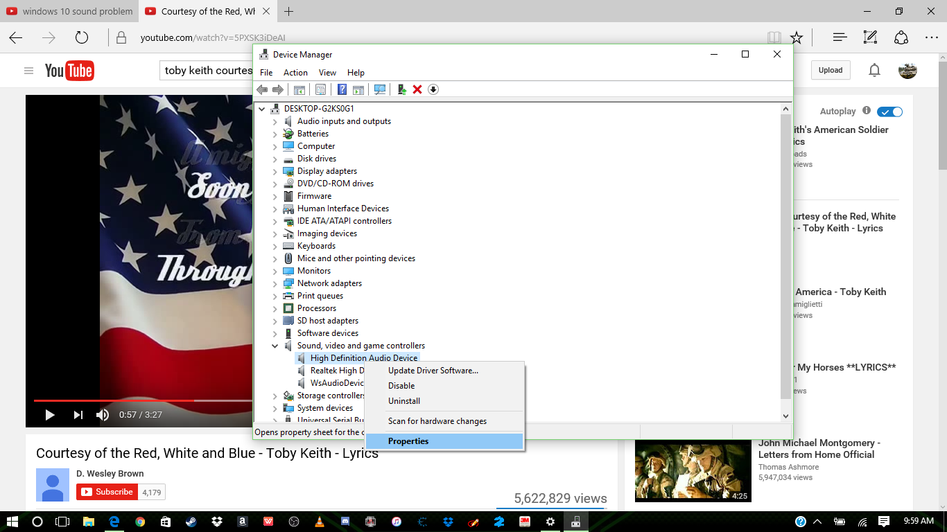Click Update Driver Software toolbar icon

click(x=401, y=89)
